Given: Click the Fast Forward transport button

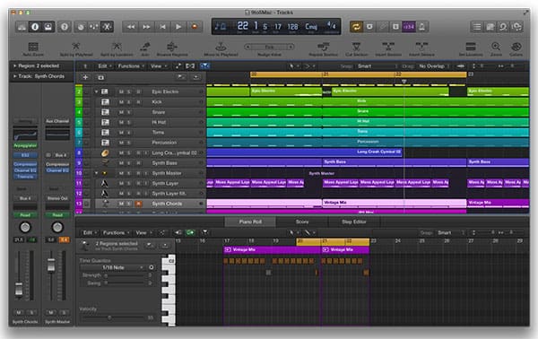Looking at the screenshot, I should pyautogui.click(x=146, y=27).
